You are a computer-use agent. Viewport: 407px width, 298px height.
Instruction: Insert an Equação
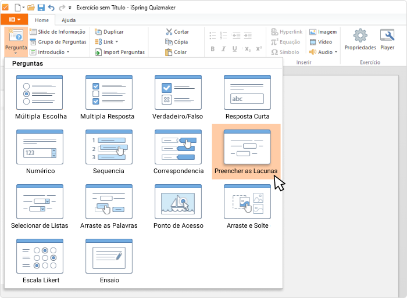[285, 42]
